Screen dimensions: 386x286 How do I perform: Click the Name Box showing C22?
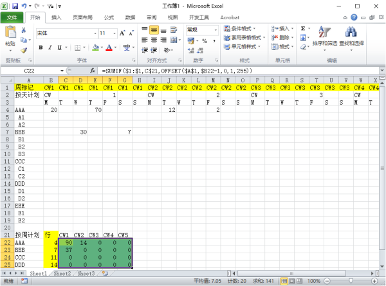(30, 70)
